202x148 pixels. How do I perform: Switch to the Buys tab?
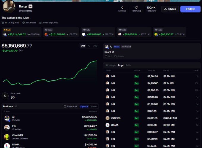pos(121,65)
